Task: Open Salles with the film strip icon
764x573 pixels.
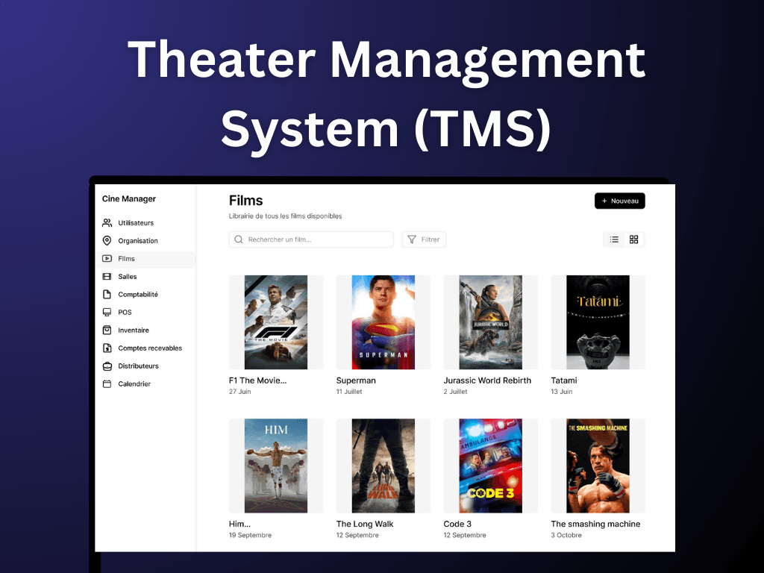Action: (107, 276)
